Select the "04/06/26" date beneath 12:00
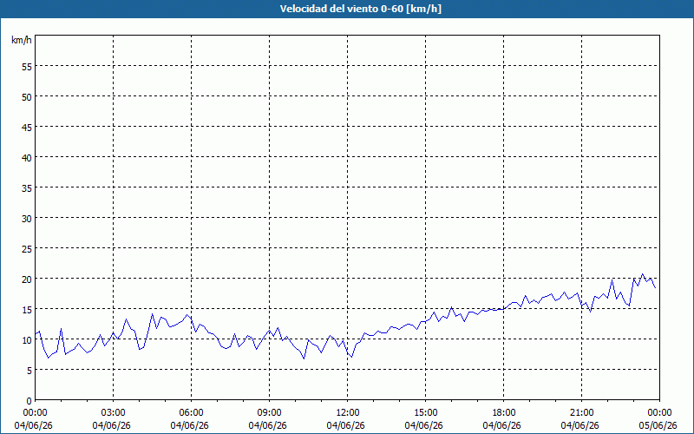The image size is (694, 434). [x=345, y=425]
